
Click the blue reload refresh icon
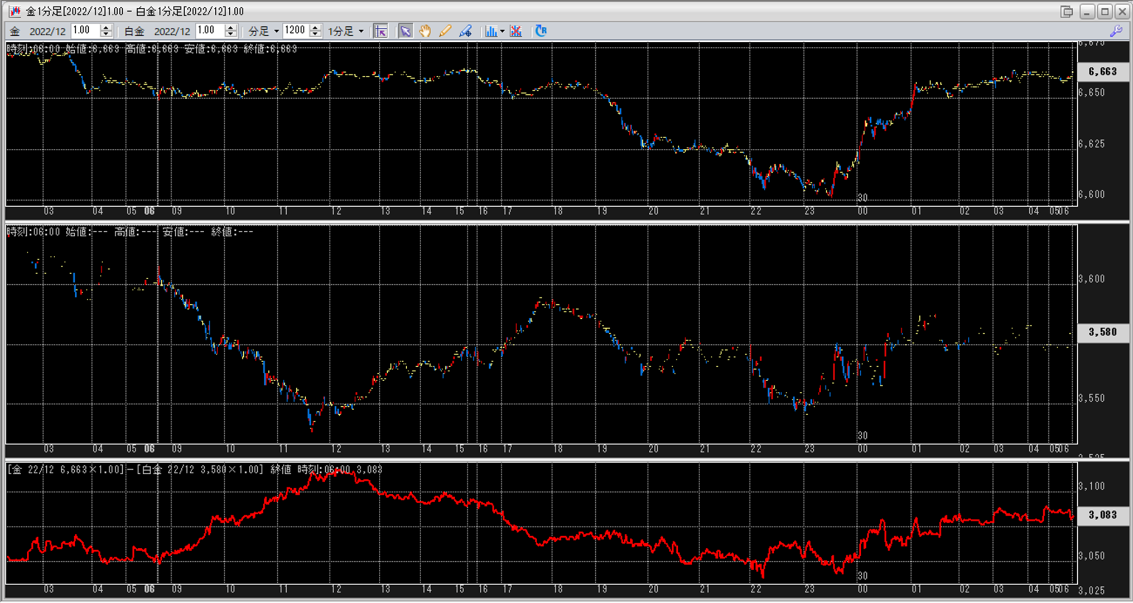pos(541,31)
